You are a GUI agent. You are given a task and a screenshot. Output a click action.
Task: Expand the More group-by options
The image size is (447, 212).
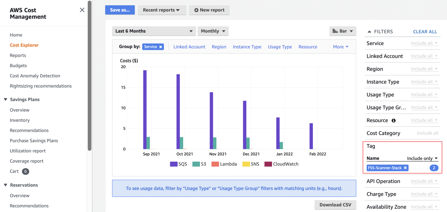tap(341, 47)
